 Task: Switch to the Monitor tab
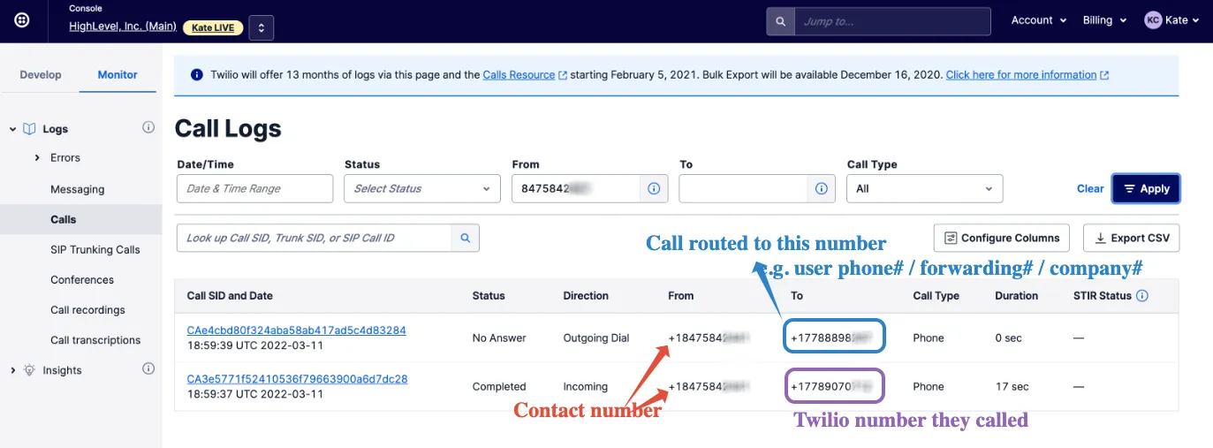tap(118, 74)
